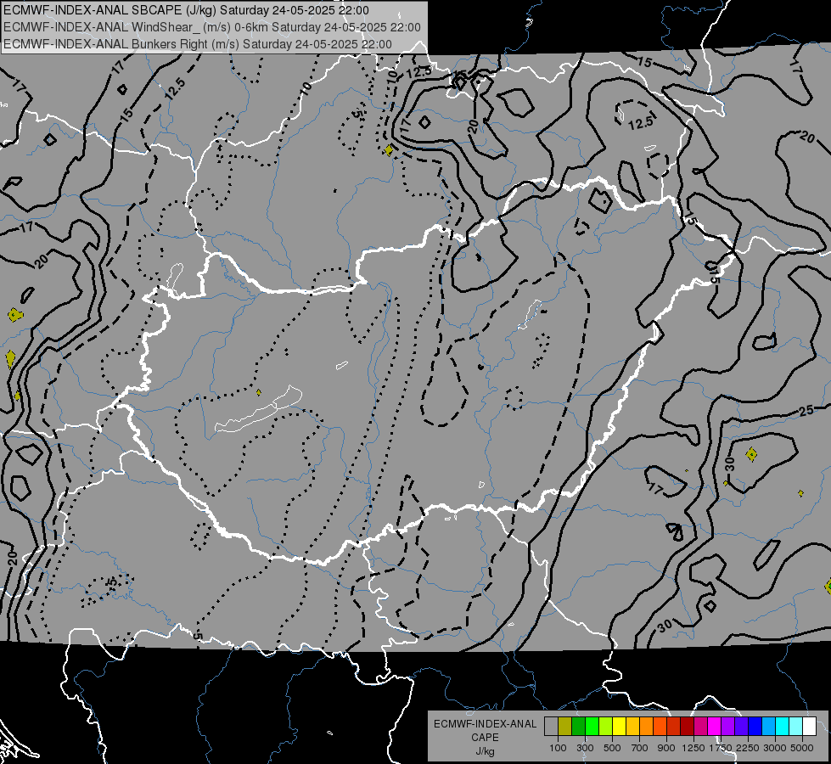
Task: Select the pale cyan swatch before 5000
Action: (796, 726)
